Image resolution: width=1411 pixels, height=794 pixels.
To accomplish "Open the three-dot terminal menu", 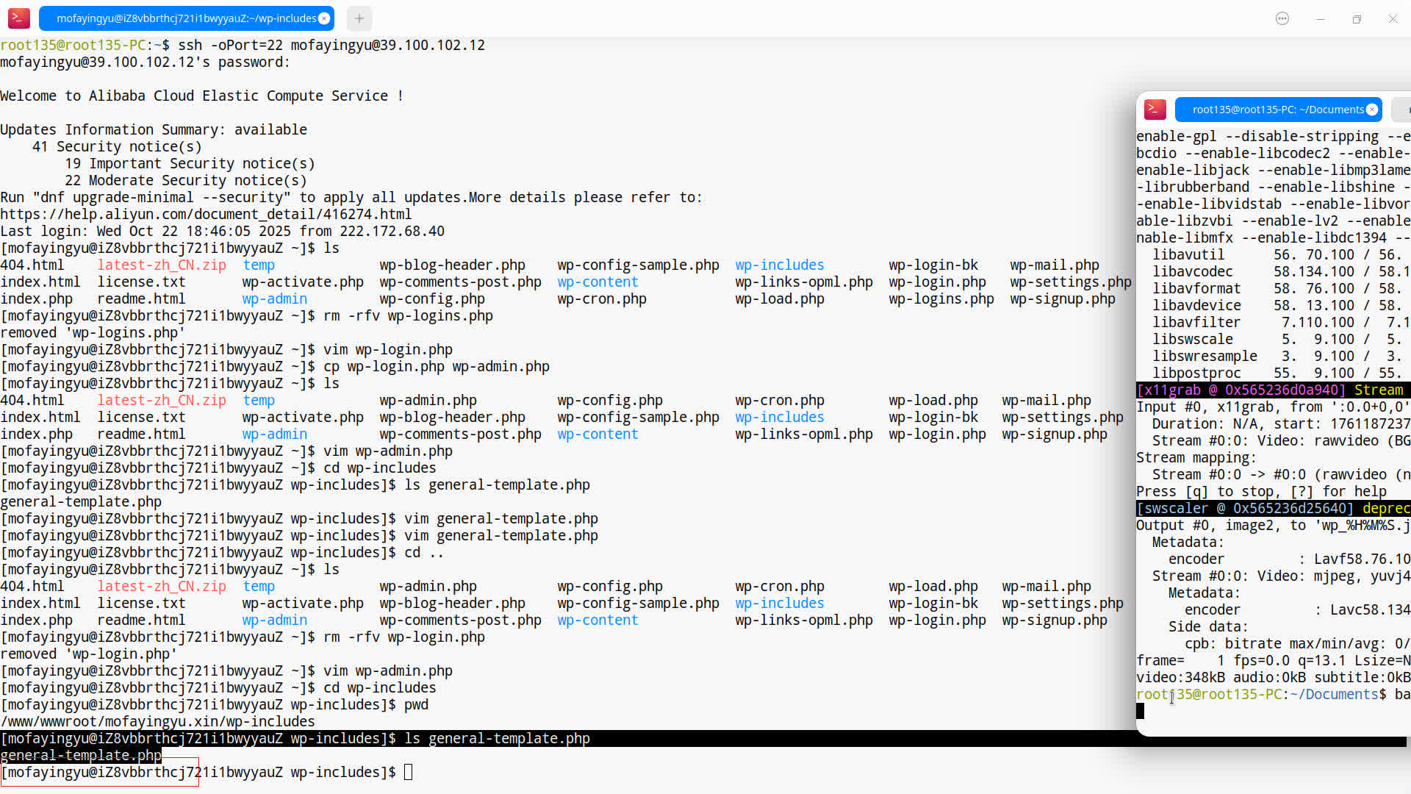I will [x=1282, y=19].
